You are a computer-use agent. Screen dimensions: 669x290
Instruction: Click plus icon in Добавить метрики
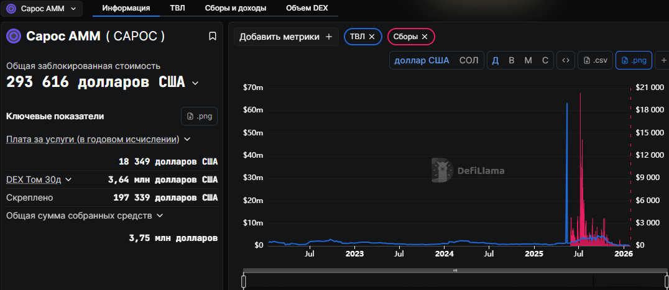328,37
